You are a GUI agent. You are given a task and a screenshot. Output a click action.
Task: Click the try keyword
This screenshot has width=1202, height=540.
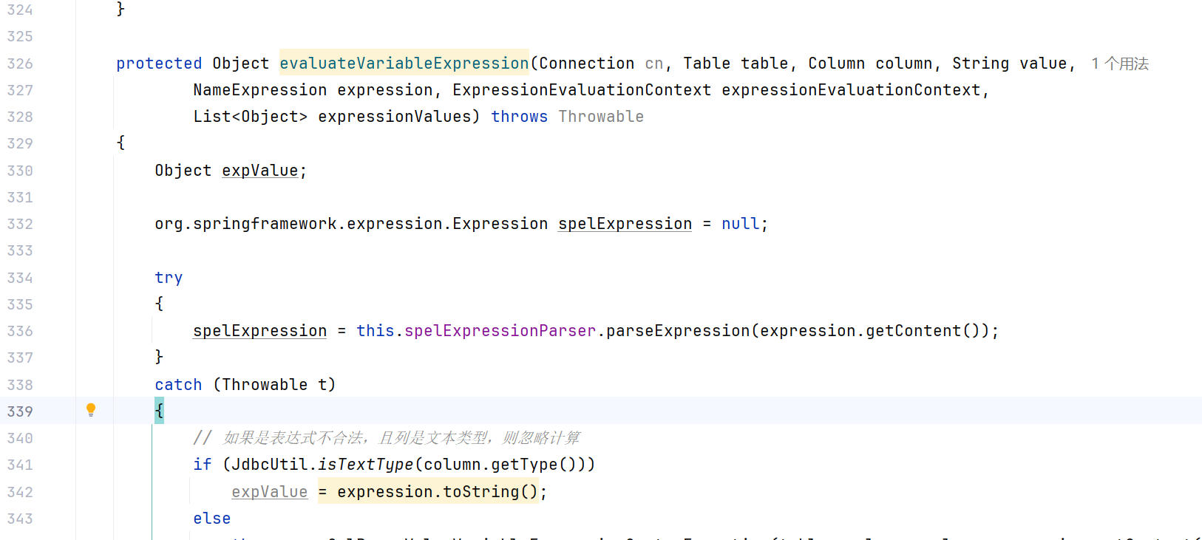(x=169, y=278)
